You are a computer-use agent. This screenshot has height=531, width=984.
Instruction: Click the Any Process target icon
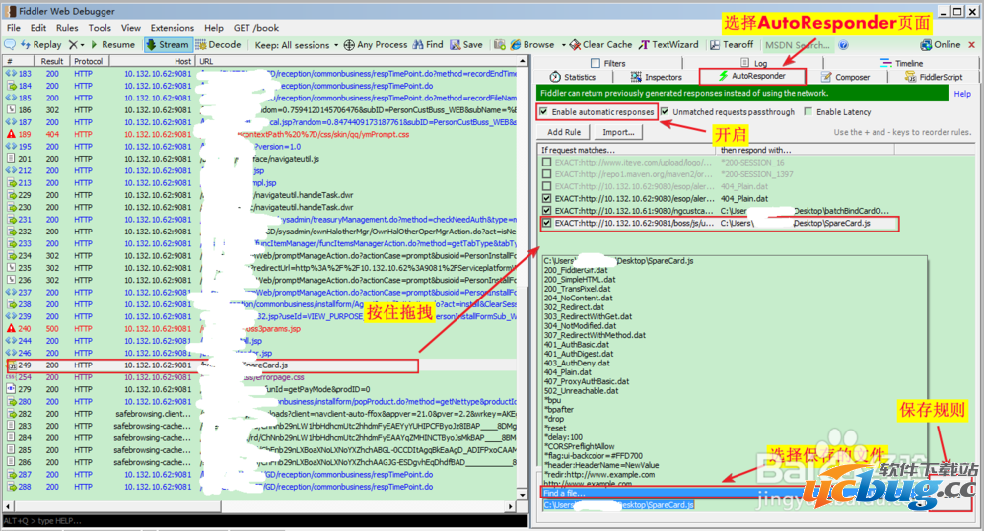pos(349,45)
